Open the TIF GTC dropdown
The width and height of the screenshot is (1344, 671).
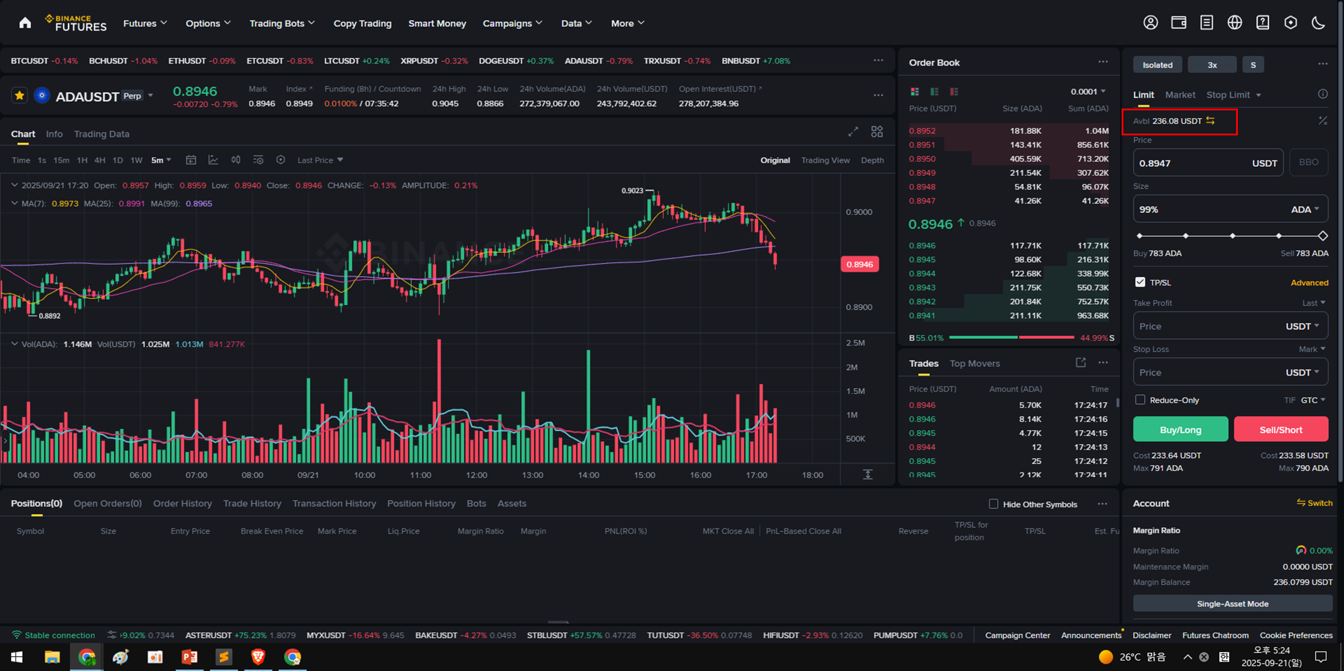(1312, 400)
